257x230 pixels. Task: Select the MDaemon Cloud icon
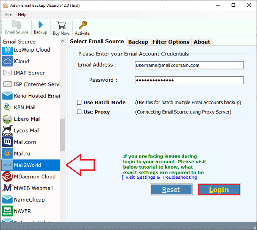[x=7, y=176]
